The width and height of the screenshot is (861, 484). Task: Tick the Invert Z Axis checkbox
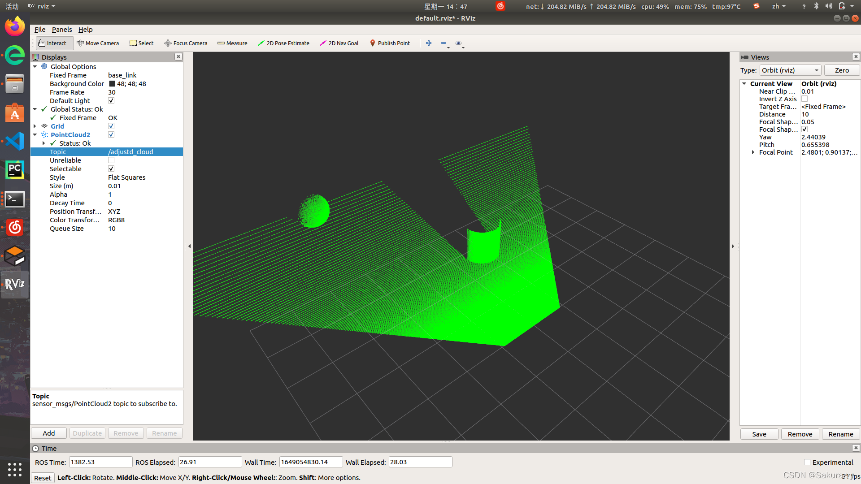(804, 99)
